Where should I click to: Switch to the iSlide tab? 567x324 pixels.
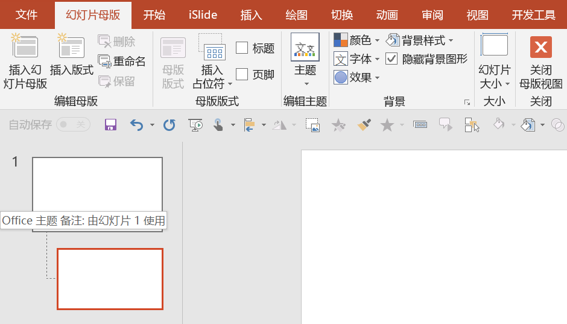click(203, 15)
